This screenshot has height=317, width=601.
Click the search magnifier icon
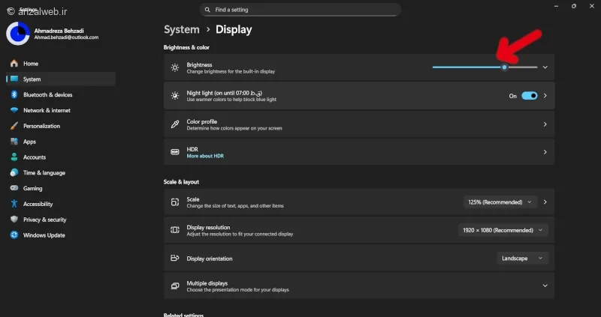[208, 10]
